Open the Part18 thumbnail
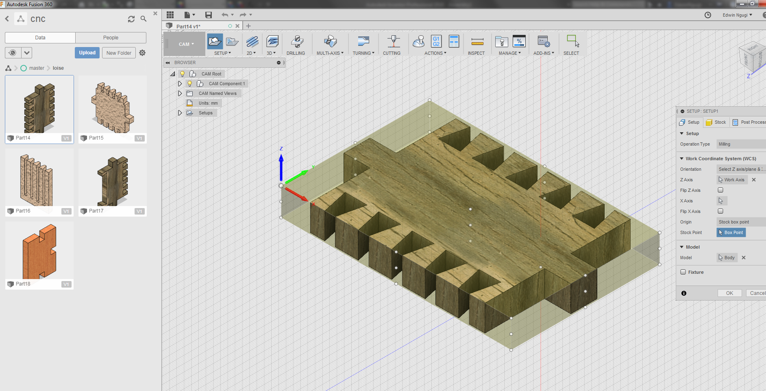 [x=39, y=251]
